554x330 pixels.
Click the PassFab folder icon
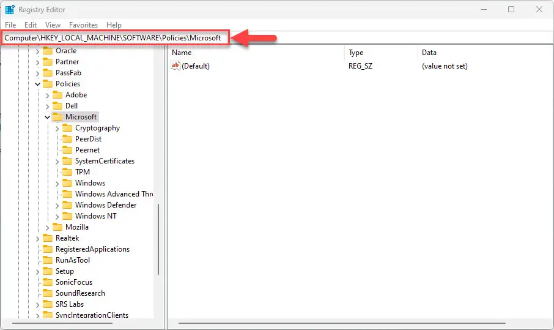tap(48, 73)
